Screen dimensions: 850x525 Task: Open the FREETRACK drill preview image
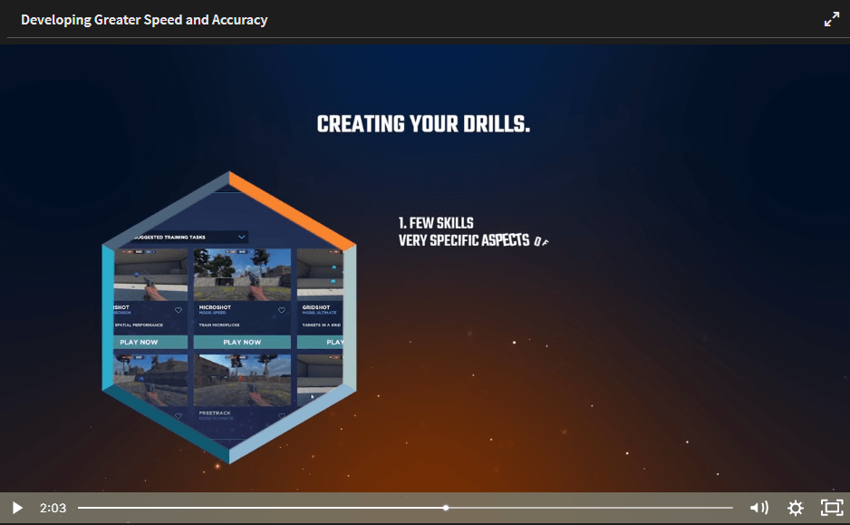pos(241,381)
